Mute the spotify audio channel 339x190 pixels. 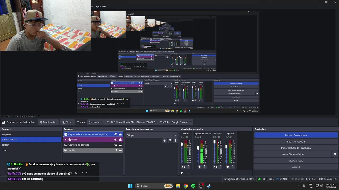click(x=228, y=167)
